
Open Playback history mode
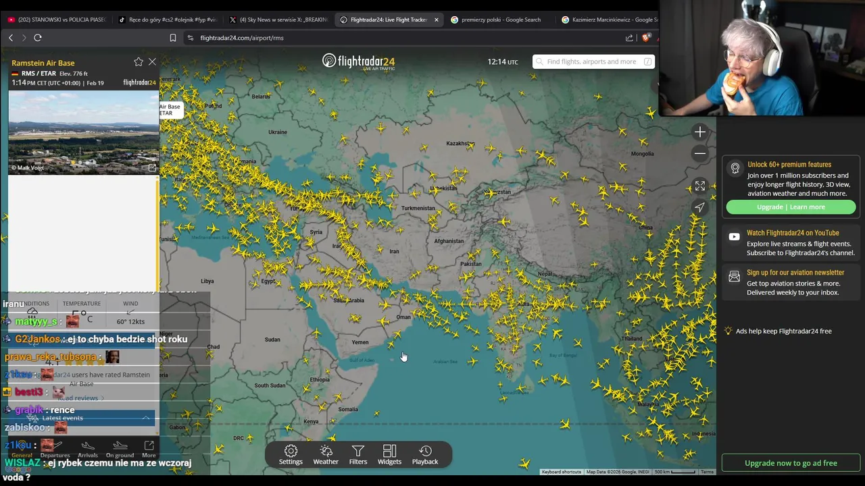(x=425, y=454)
